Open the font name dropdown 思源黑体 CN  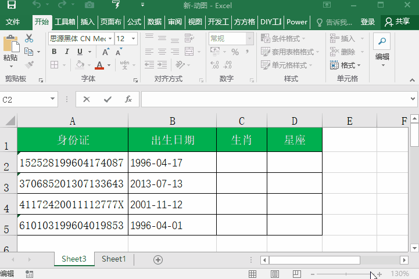click(110, 39)
